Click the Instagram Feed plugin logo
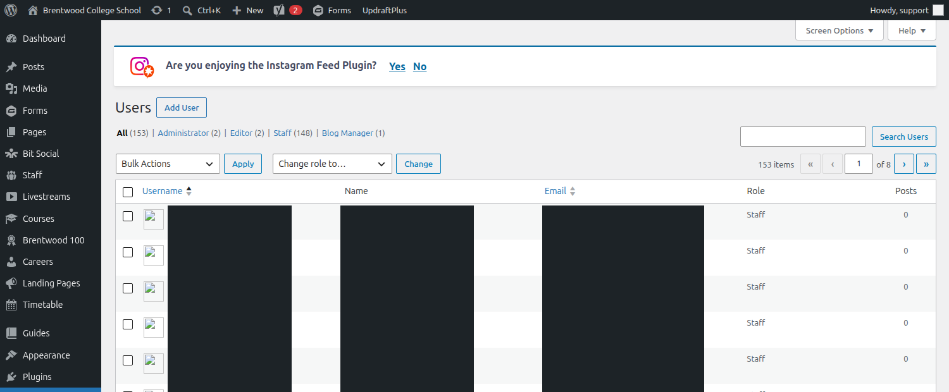The image size is (949, 392). tap(142, 66)
